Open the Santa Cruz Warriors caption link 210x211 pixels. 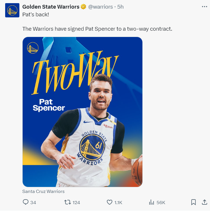(43, 191)
